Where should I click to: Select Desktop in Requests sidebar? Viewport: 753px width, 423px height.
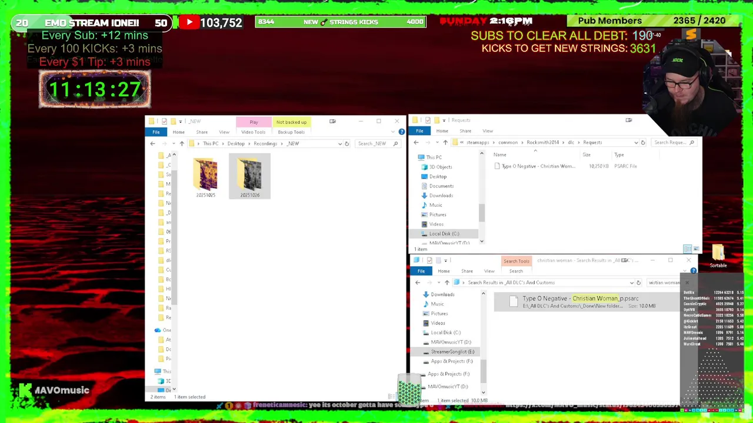[x=438, y=176]
